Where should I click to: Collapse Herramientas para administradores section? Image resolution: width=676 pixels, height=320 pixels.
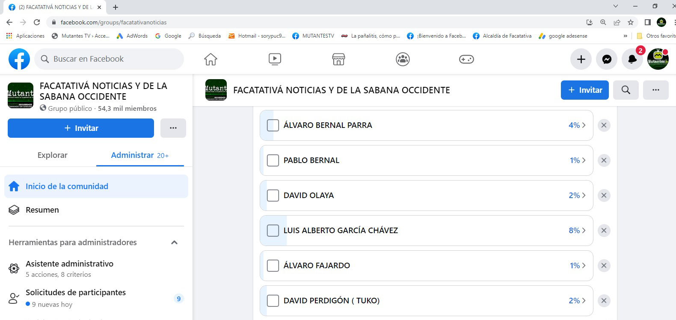point(174,243)
